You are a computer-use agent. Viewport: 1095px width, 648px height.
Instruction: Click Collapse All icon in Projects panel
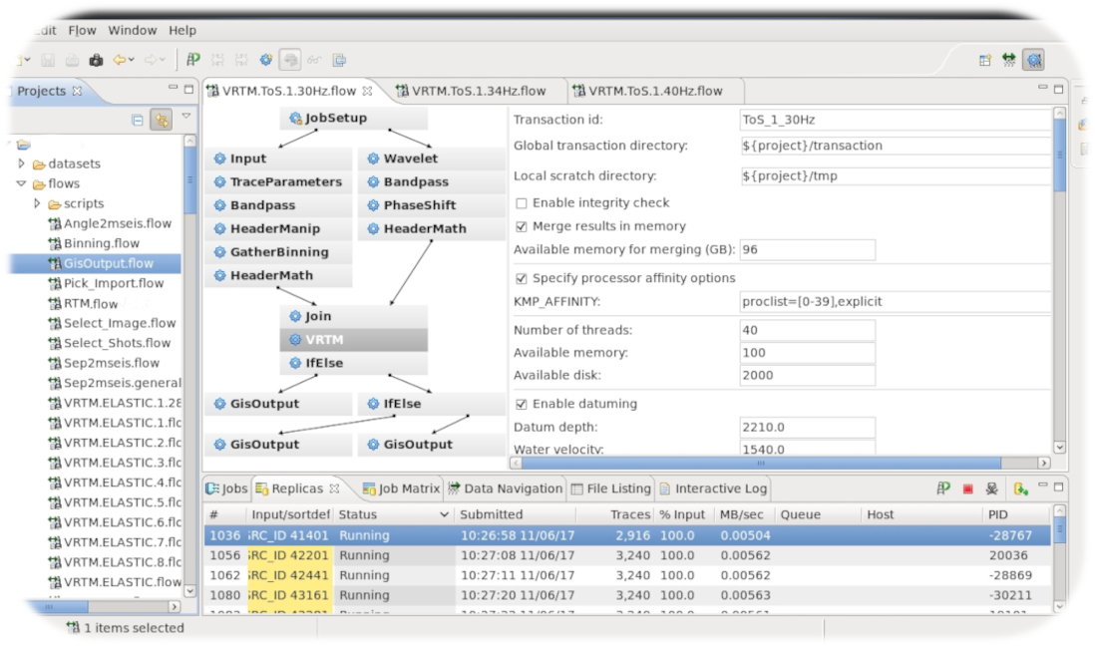(x=138, y=120)
